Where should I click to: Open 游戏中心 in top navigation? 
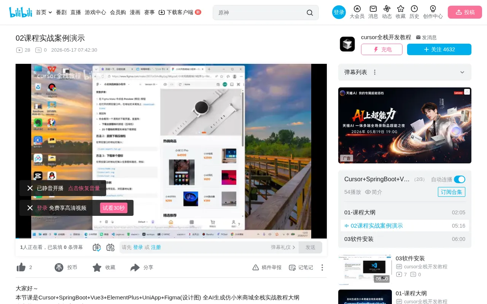[95, 12]
